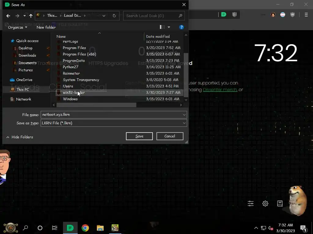Image resolution: width=313 pixels, height=234 pixels.
Task: Open File Explorer from taskbar
Action: pyautogui.click(x=100, y=228)
